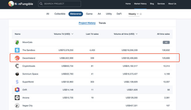Click the NonFungible logo icon
Screen dimensions: 191x110
pos(11,4)
